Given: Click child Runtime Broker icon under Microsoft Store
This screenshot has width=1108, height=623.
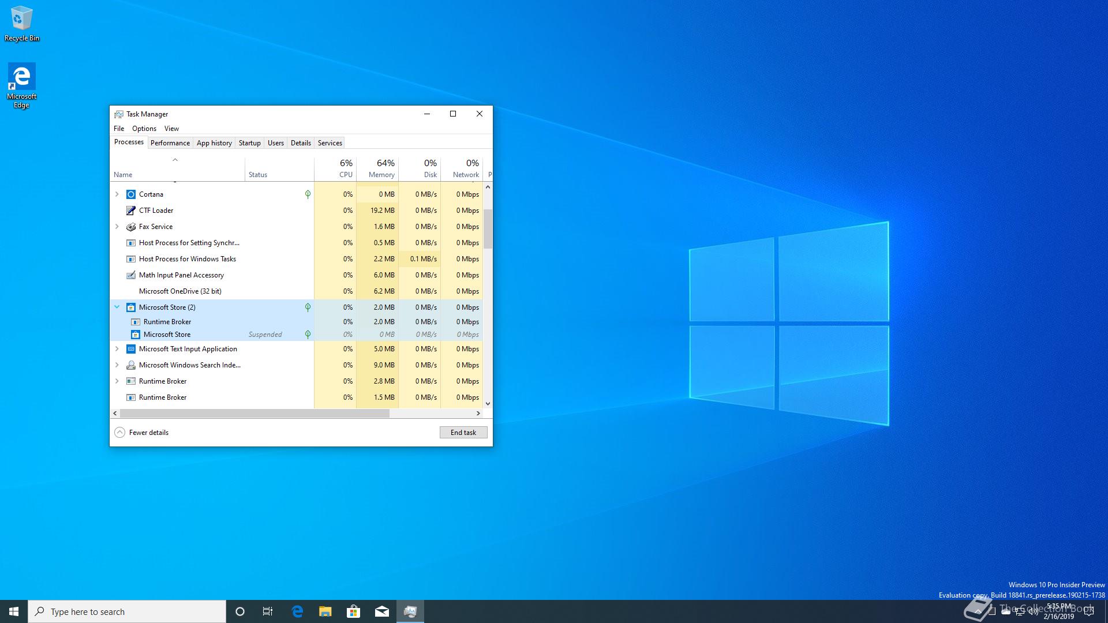Looking at the screenshot, I should (x=136, y=322).
